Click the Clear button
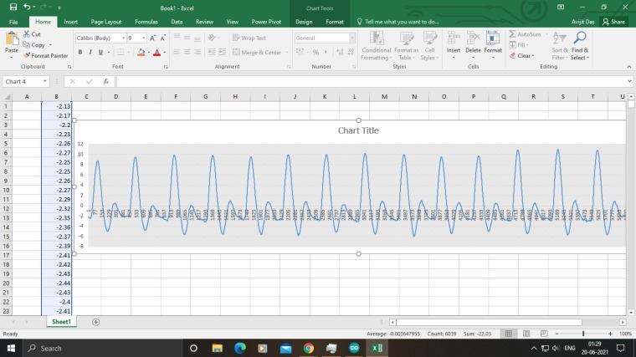 tap(522, 55)
